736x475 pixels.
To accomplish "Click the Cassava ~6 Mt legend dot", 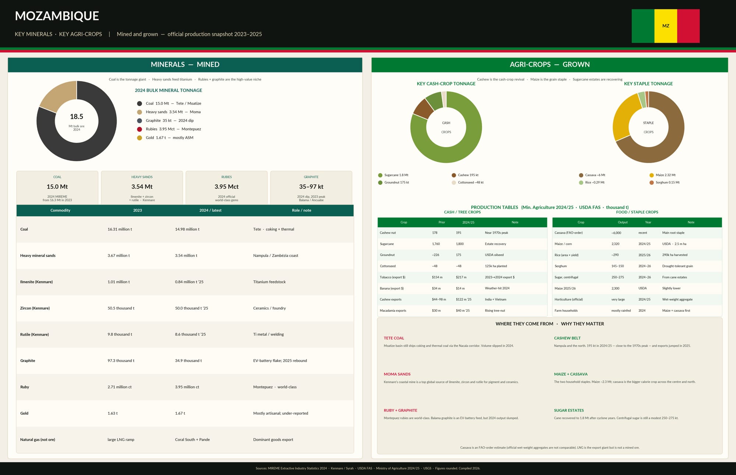I will coord(581,175).
